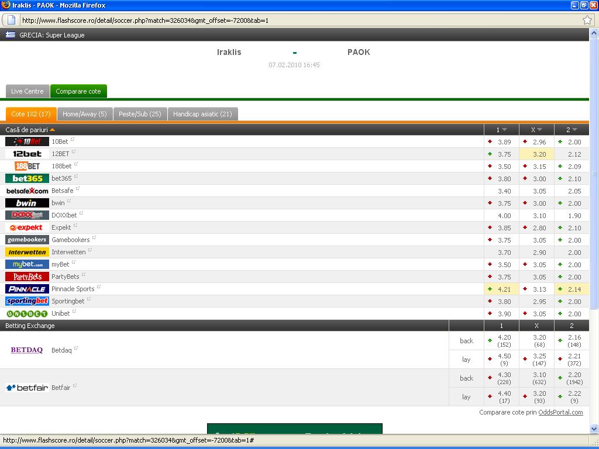This screenshot has height=449, width=599.
Task: Select the Comparare cote tab
Action: (x=78, y=91)
